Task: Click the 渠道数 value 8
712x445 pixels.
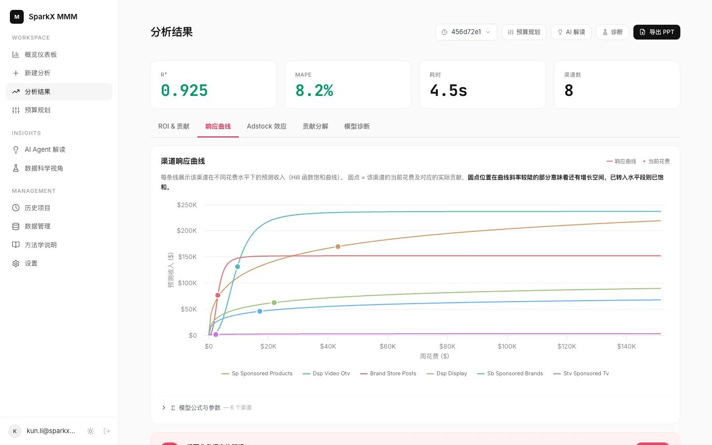Action: (569, 90)
